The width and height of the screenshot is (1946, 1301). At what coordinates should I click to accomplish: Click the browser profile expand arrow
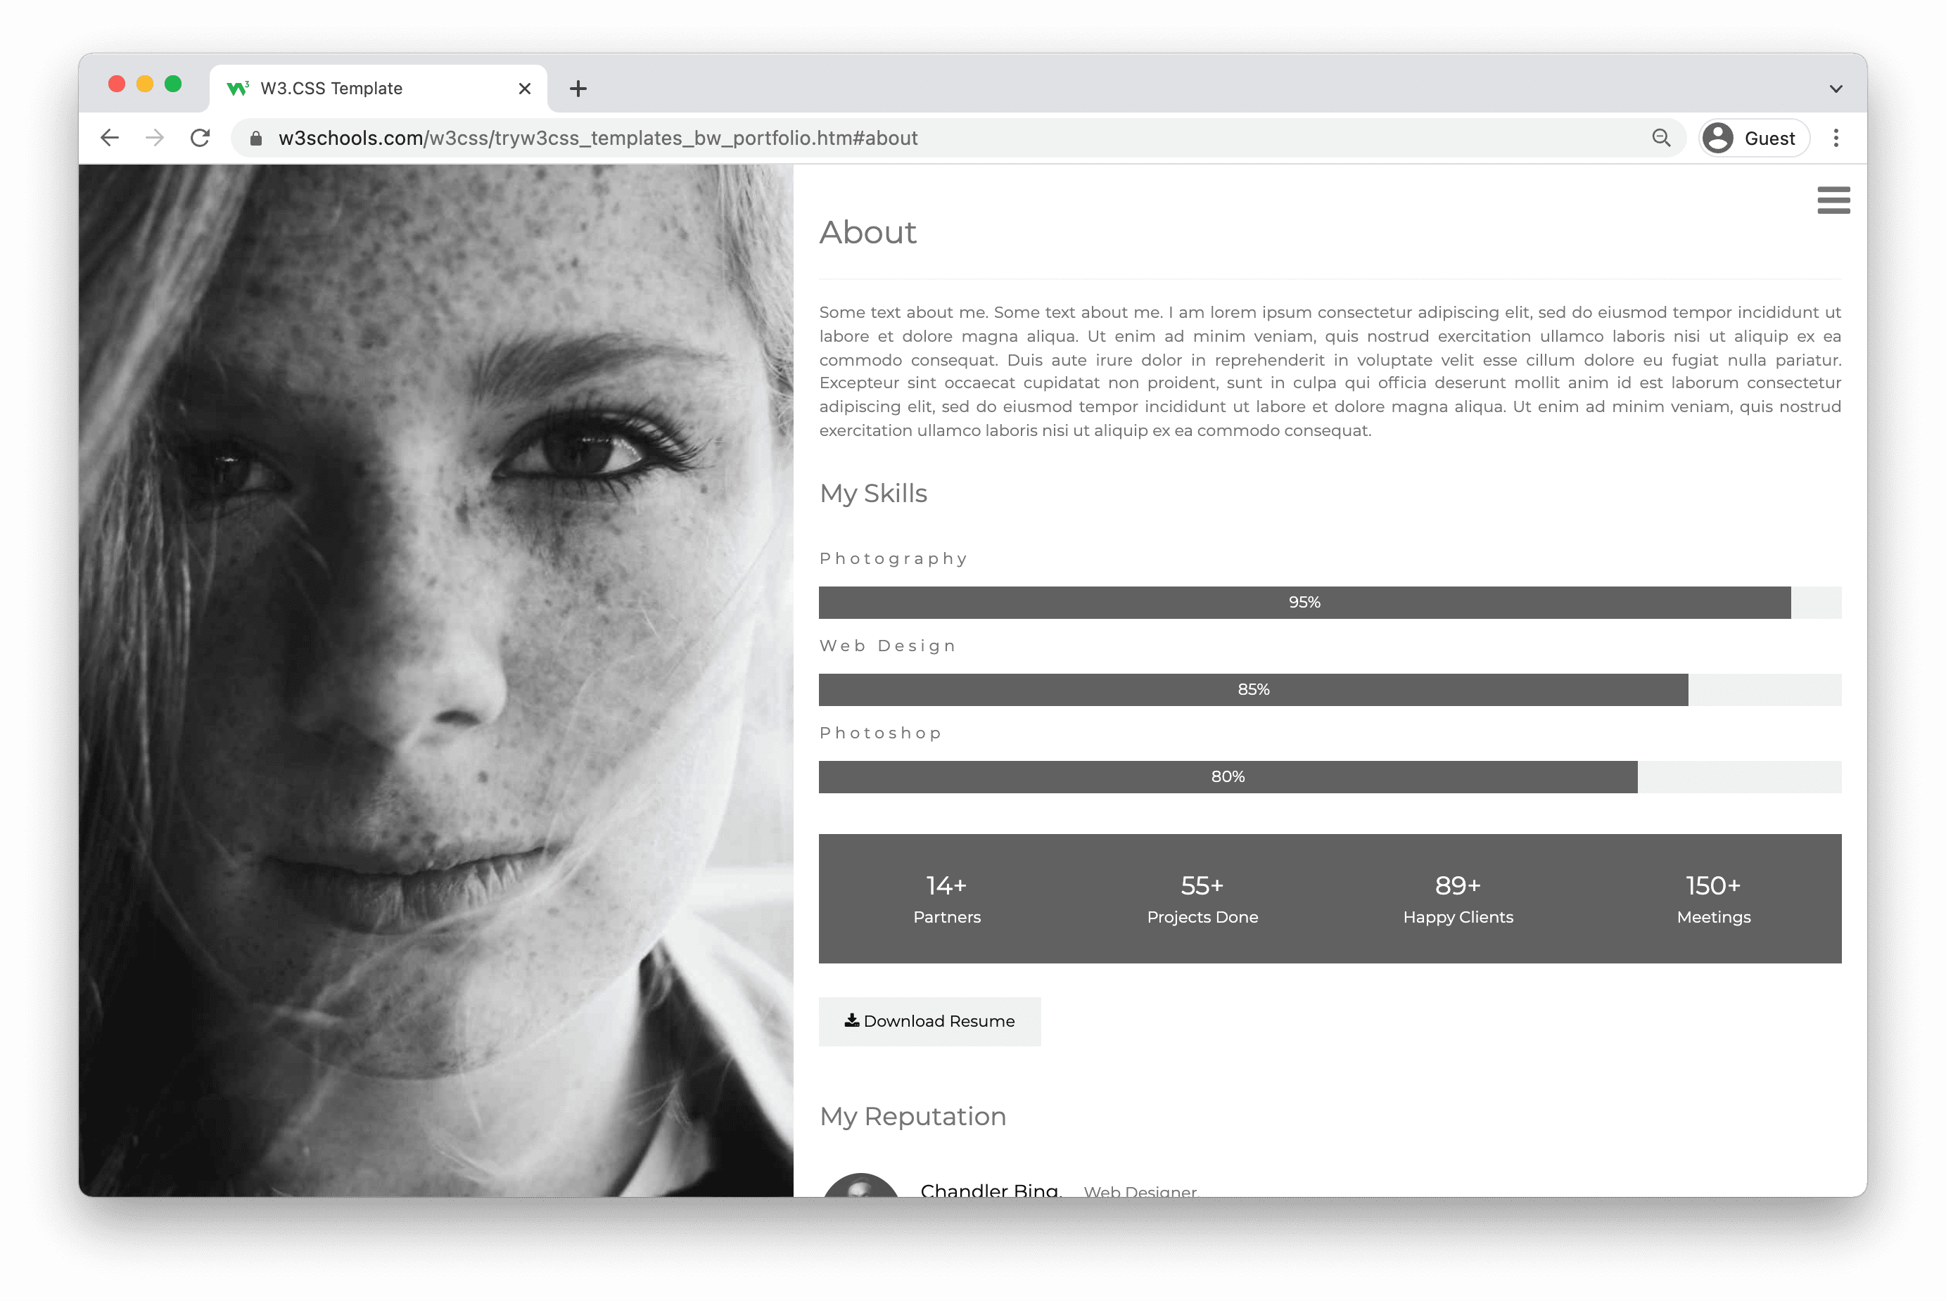point(1837,89)
